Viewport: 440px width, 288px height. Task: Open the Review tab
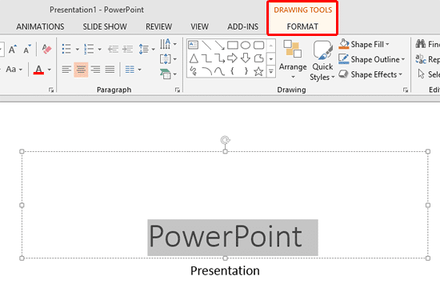tap(159, 26)
